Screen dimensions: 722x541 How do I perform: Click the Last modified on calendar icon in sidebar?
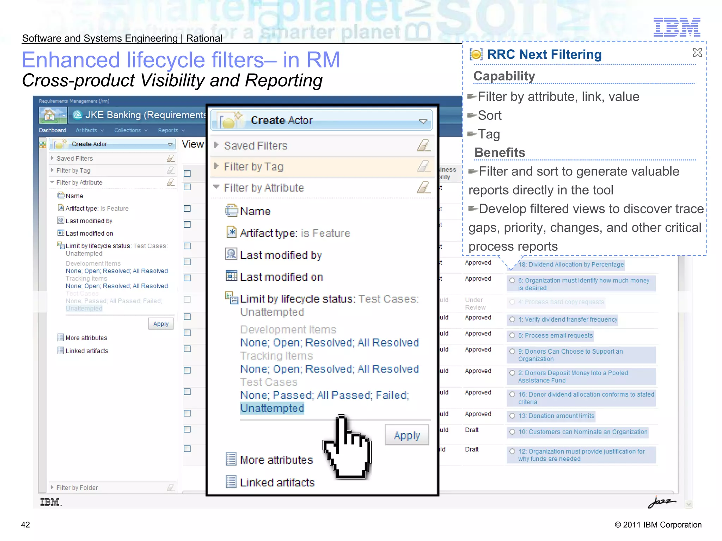(x=61, y=233)
